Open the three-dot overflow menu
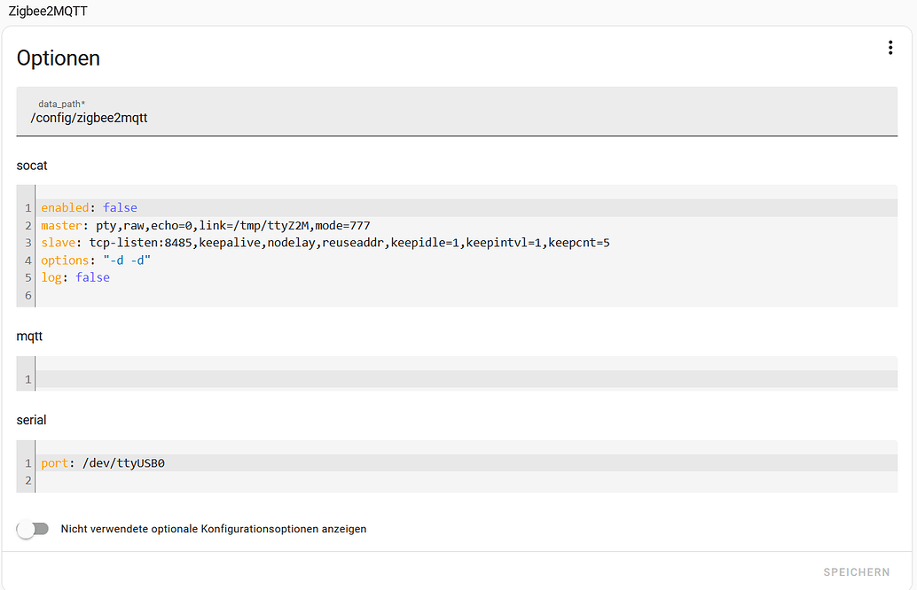The image size is (917, 590). [x=890, y=47]
